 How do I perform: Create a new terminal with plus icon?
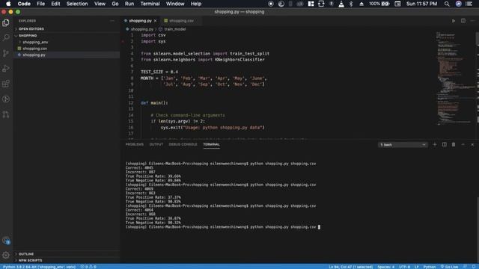435,144
